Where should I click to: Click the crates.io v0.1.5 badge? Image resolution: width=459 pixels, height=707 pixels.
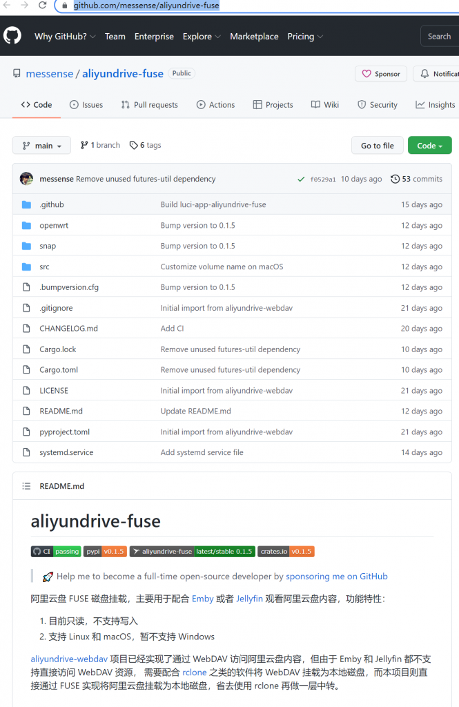286,552
